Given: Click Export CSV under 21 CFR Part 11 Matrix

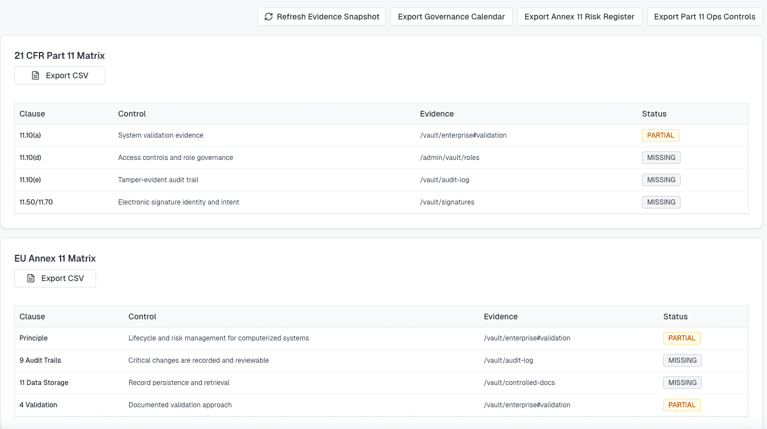Looking at the screenshot, I should 59,75.
